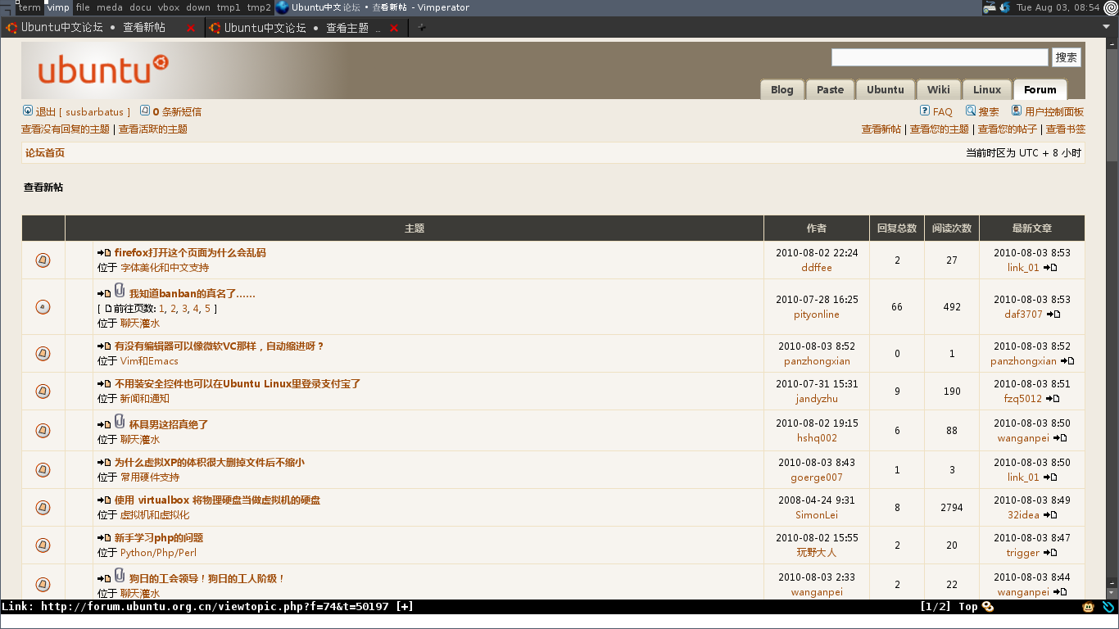Viewport: 1119px width, 629px height.
Task: Open latest post icon next to fzq5012
Action: [x=1053, y=399]
